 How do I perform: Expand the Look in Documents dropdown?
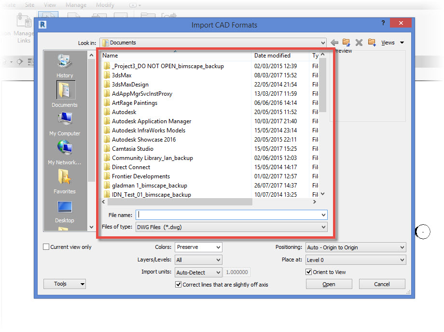(x=323, y=43)
